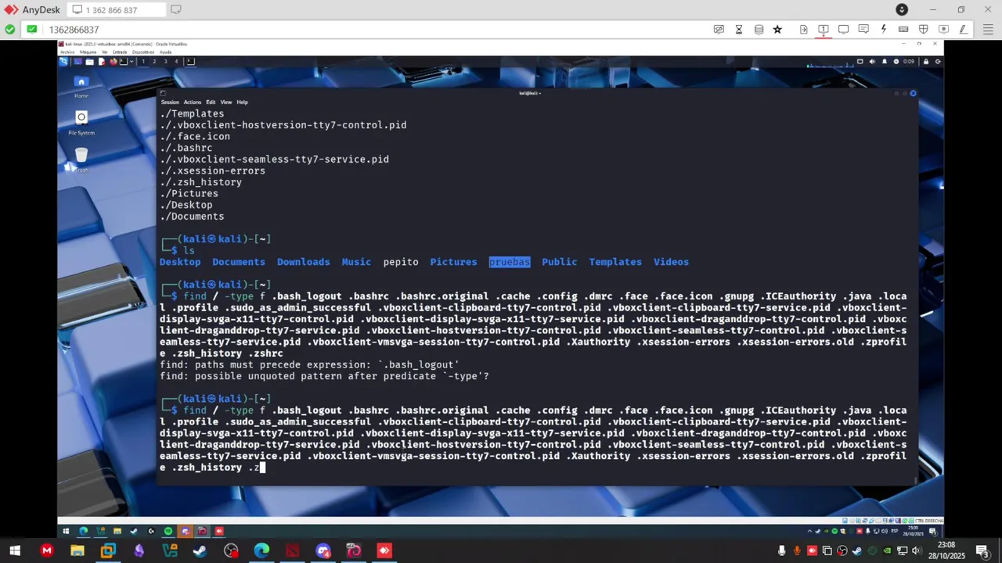
Task: Open the terminal Session menu
Action: pyautogui.click(x=170, y=102)
